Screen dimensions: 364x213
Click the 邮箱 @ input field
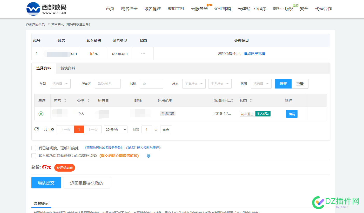coord(152,84)
